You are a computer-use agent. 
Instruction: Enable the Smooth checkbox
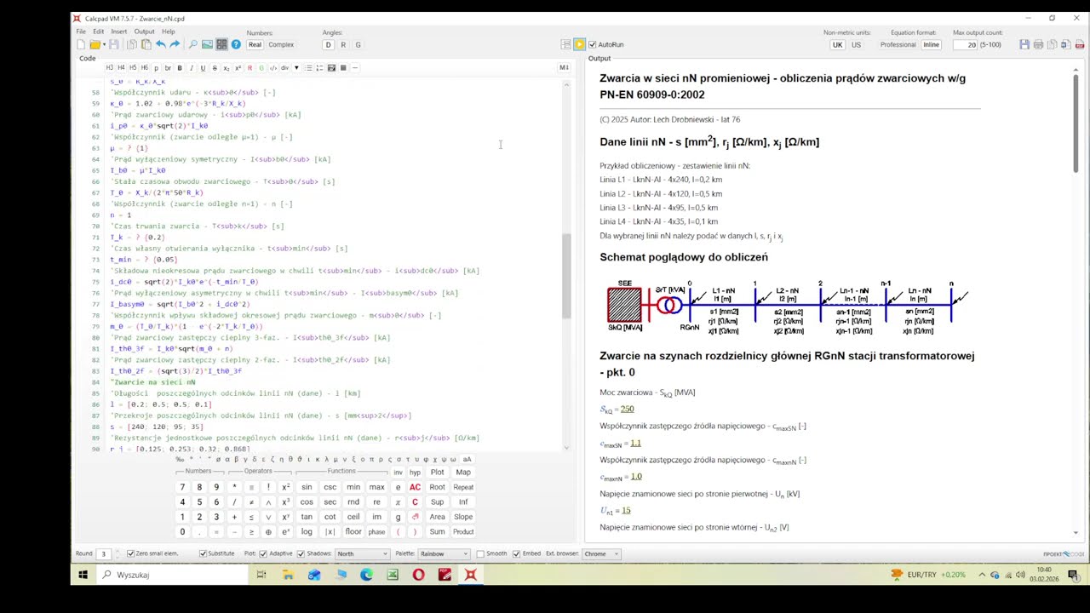tap(480, 553)
